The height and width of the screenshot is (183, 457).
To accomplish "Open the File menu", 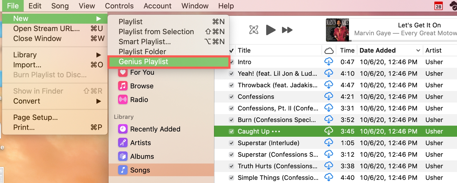I will pos(13,6).
